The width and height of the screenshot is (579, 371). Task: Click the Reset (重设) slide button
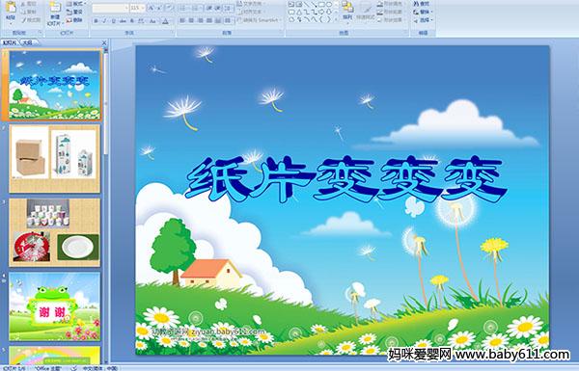click(74, 13)
